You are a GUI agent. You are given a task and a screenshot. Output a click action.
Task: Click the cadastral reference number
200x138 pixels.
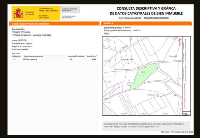tap(156, 18)
